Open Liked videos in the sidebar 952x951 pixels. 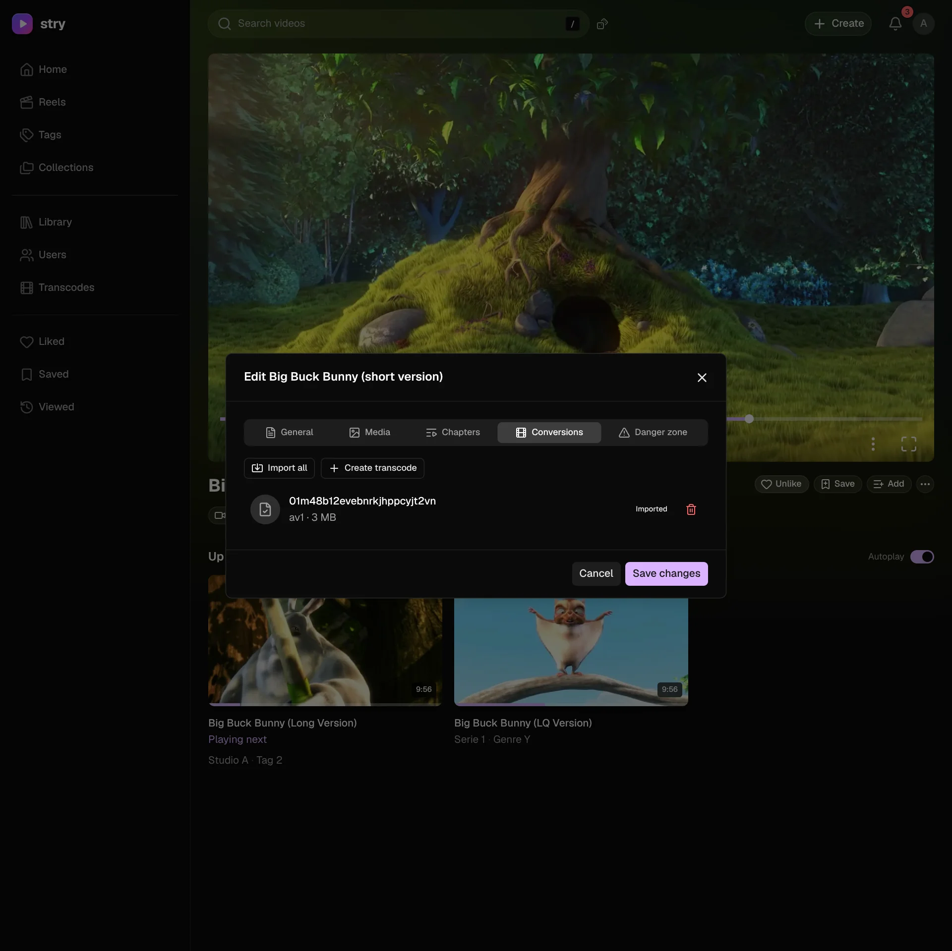[95, 341]
